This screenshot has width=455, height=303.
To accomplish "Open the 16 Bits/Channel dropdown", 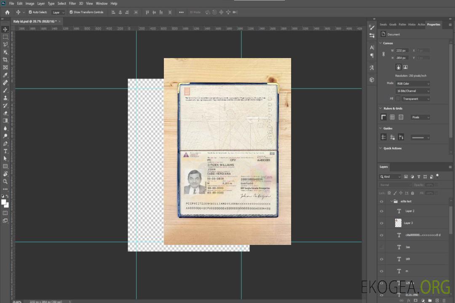I will coord(412,91).
